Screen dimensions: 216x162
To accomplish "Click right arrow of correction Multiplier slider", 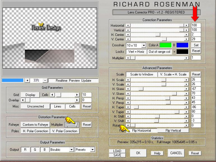I will 186,58.
